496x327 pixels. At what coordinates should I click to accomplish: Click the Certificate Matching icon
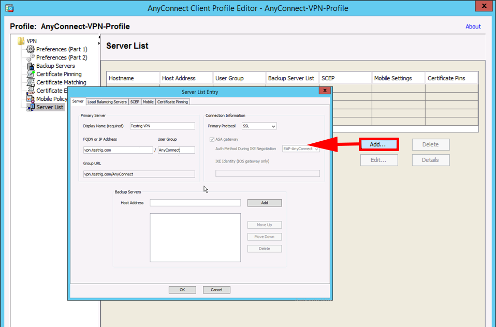[31, 82]
